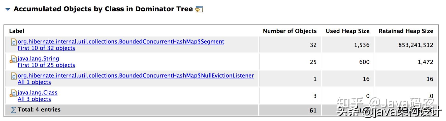446x121 pixels.
Task: Show First 10 of 25 objects
Action: coord(46,65)
